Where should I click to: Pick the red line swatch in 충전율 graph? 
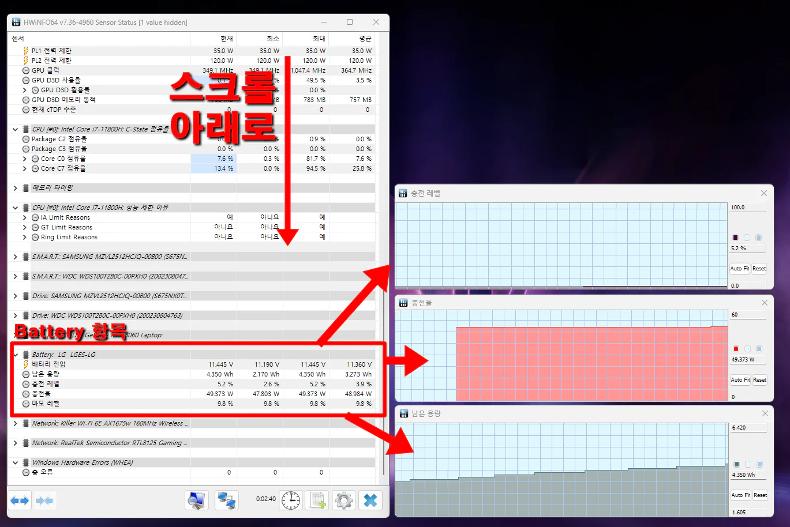tap(736, 349)
